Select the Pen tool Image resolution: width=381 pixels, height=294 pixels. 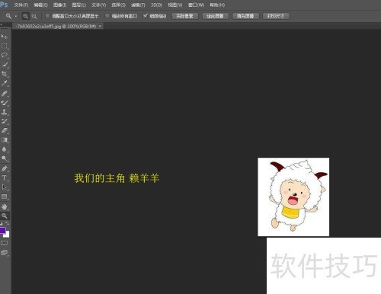[5, 168]
